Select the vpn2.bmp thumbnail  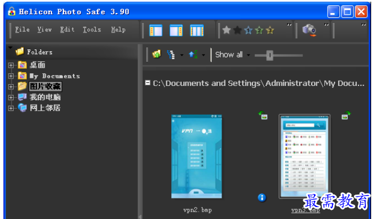[x=196, y=156]
